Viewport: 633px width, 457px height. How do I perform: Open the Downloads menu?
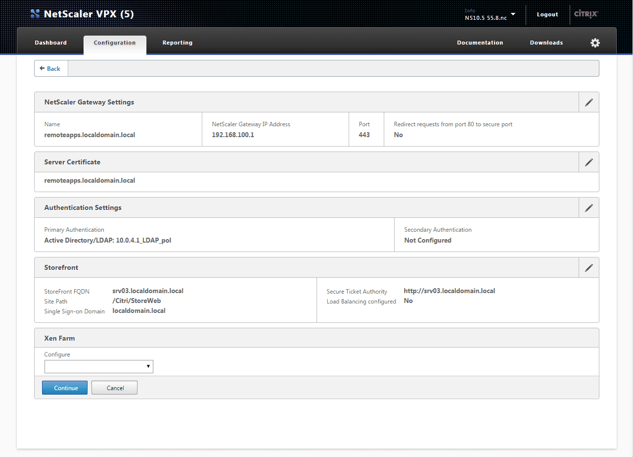pyautogui.click(x=546, y=43)
